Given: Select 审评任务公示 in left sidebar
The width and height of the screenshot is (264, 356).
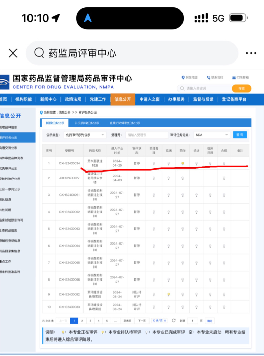Looking at the screenshot, I should [18, 138].
